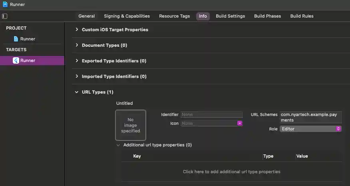Screen dimensions: 350x186
Task: Open the Icon combo box dropdown
Action: point(240,124)
